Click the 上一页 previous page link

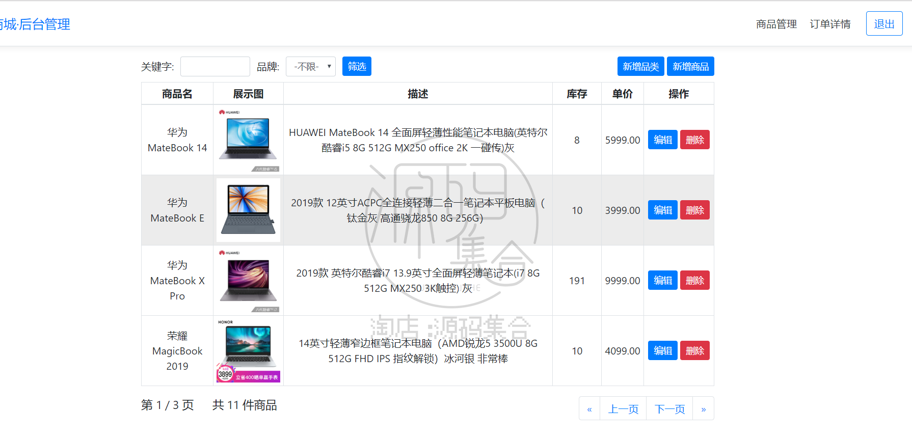(x=623, y=408)
